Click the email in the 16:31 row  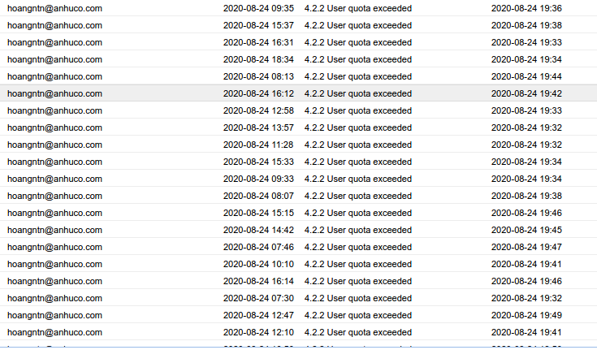coord(55,42)
